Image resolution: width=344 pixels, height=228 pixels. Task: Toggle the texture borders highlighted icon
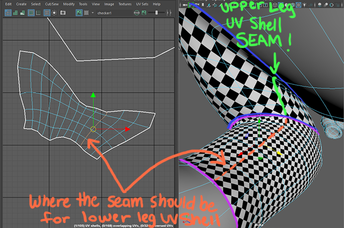(23, 12)
